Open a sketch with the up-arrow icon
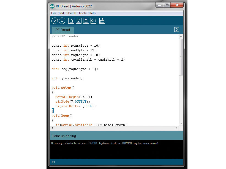Screen dimensions: 226x169 coord(78,21)
